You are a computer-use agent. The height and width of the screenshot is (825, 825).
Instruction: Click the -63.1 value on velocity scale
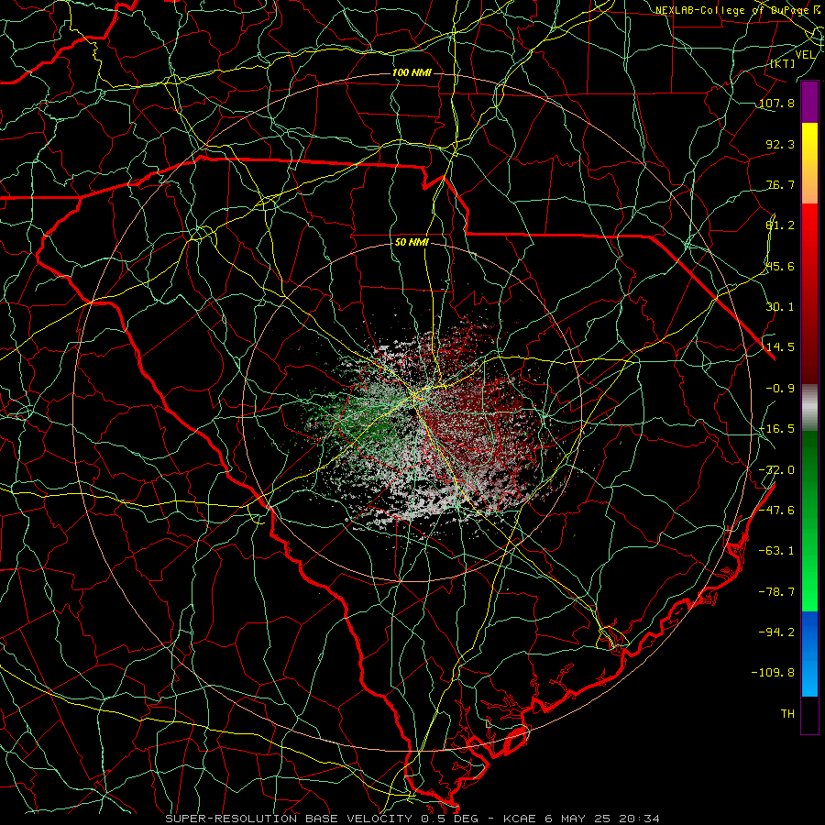tap(776, 551)
